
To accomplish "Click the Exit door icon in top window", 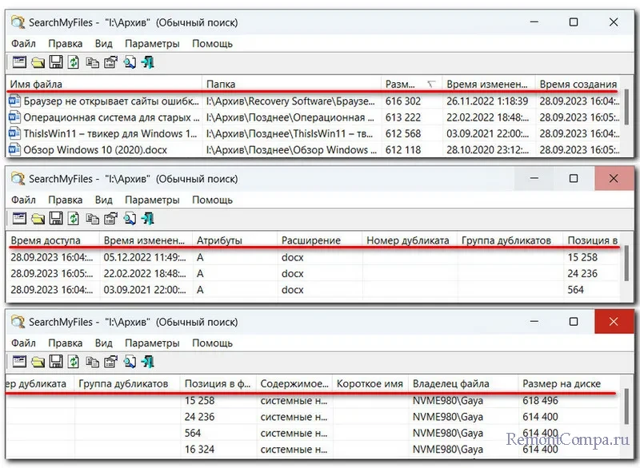I will click(x=149, y=61).
